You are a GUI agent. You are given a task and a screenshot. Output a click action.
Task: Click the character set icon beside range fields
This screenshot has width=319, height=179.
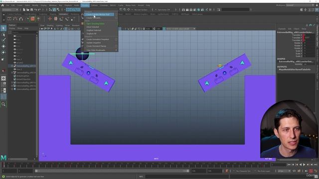click(227, 171)
